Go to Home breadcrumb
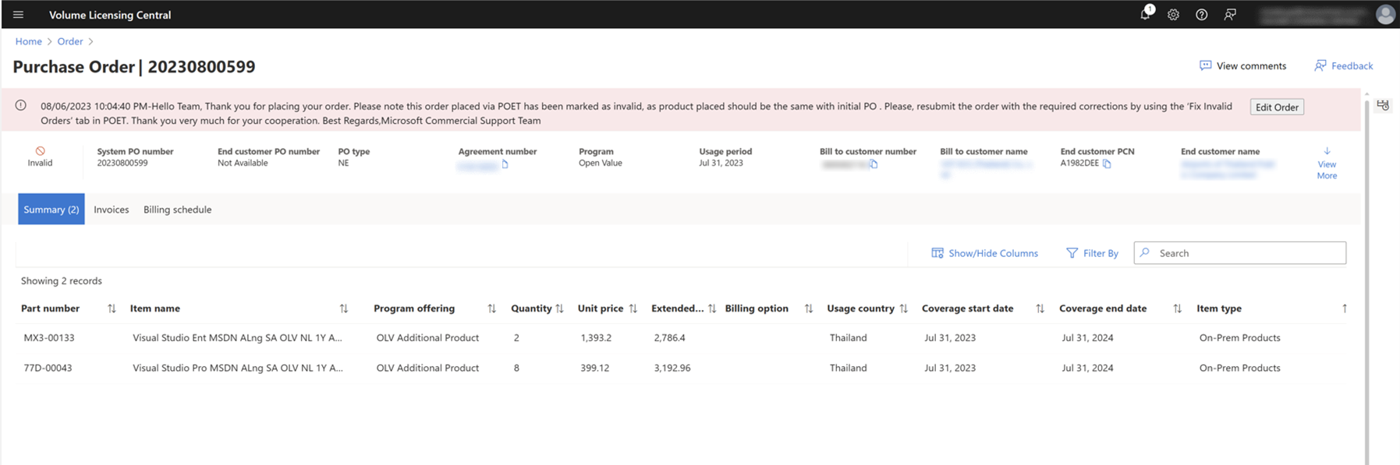 (29, 41)
